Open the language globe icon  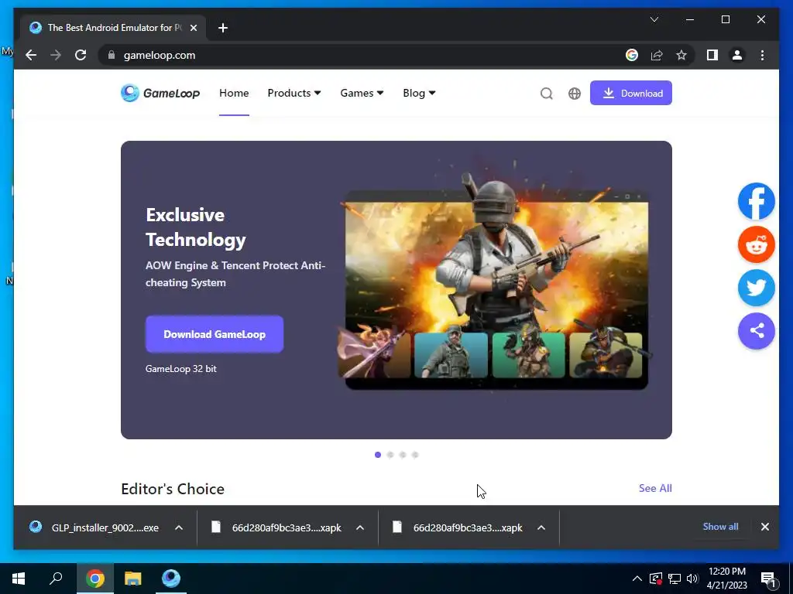(x=575, y=94)
